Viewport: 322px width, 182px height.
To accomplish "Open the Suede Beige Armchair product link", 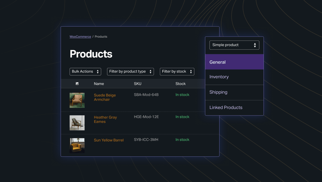I will click(105, 97).
